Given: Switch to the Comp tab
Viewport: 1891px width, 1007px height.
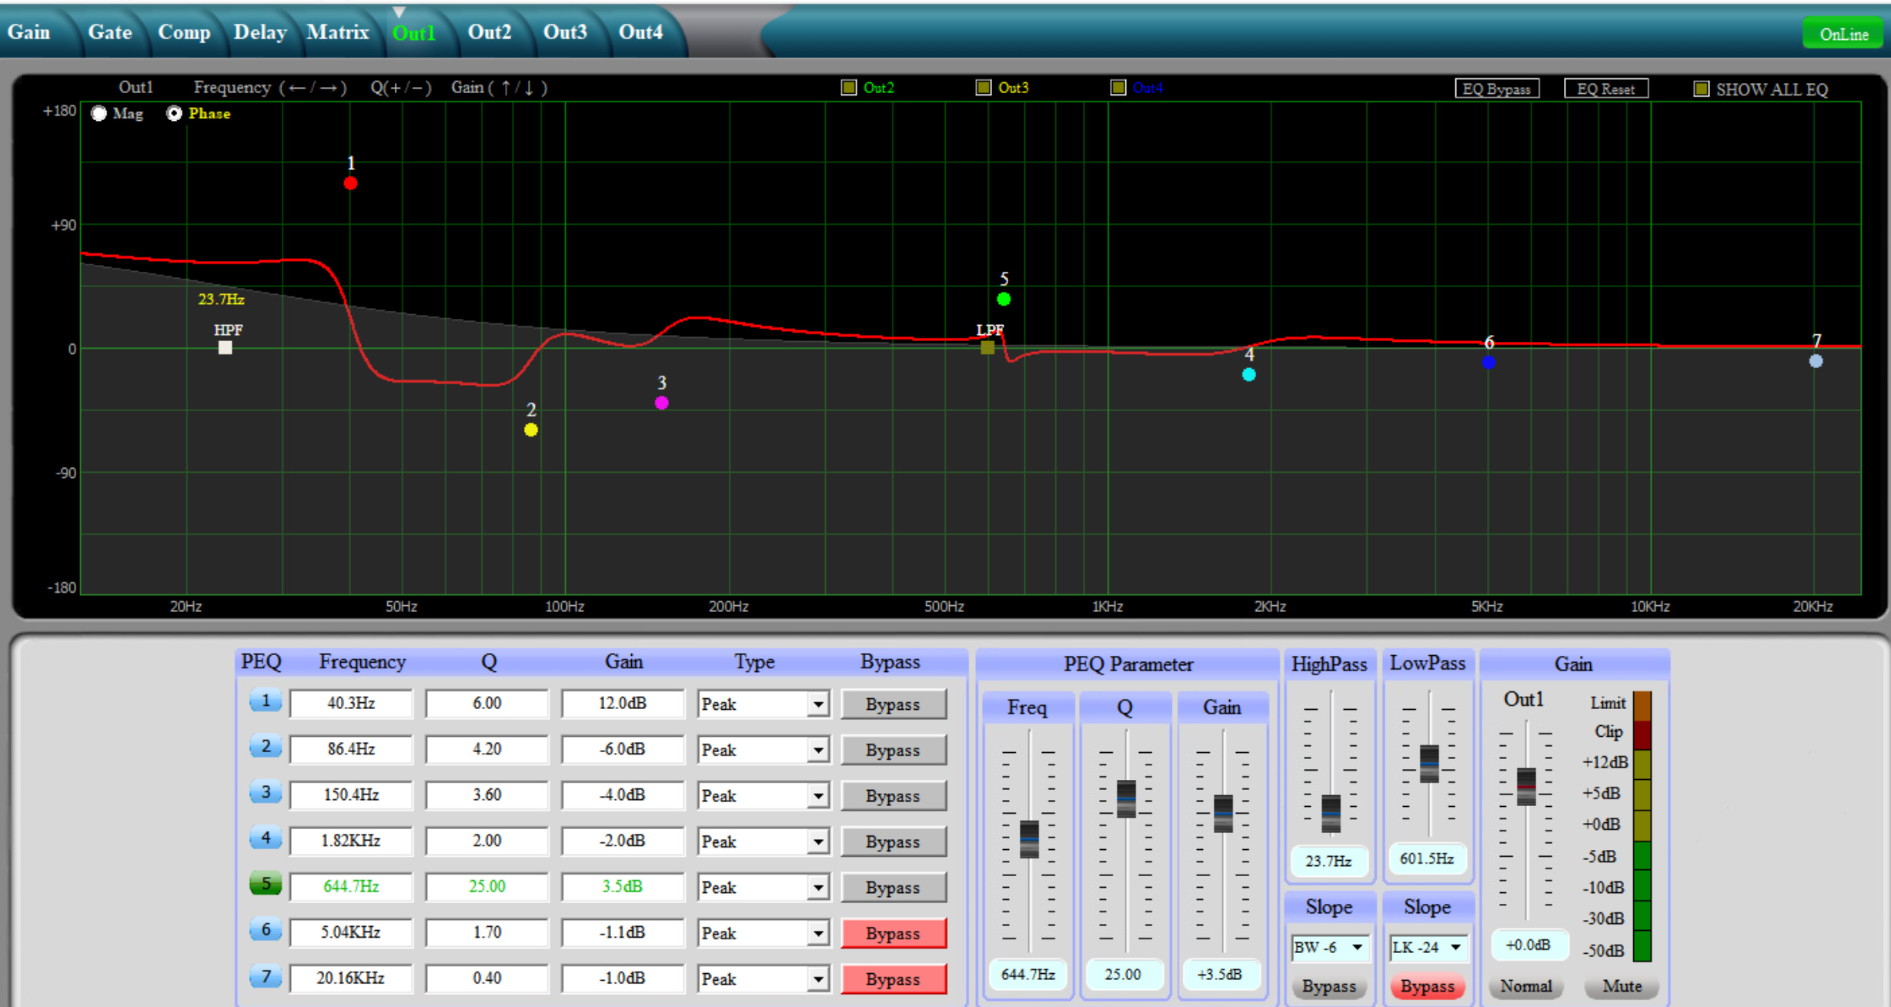Looking at the screenshot, I should (x=184, y=32).
